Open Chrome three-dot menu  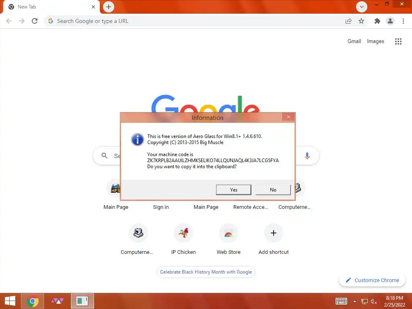pyautogui.click(x=403, y=21)
